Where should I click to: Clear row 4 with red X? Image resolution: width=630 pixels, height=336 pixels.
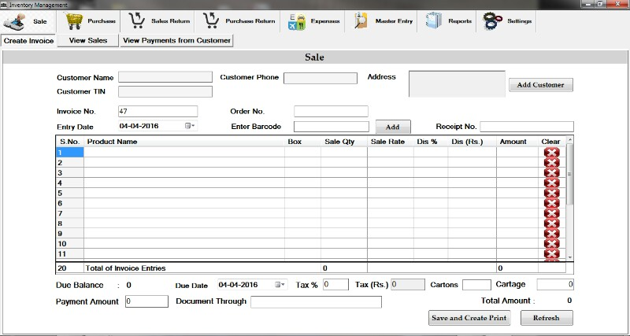[551, 183]
